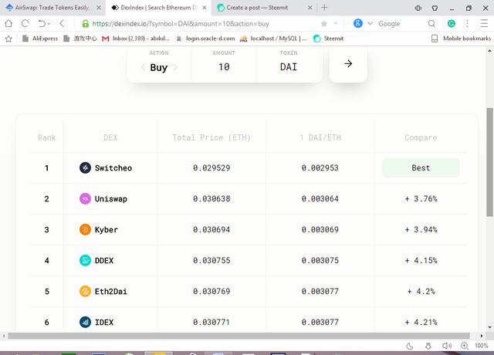Viewport: 494px width, 355px height.
Task: Click the vertical page scrollbar thumb
Action: click(x=489, y=162)
